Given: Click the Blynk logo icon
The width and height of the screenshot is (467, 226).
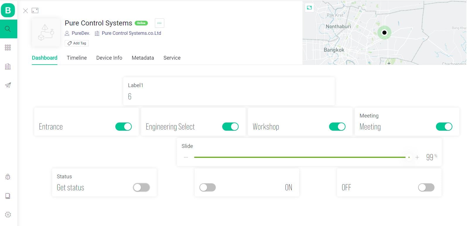Looking at the screenshot, I should pyautogui.click(x=8, y=11).
